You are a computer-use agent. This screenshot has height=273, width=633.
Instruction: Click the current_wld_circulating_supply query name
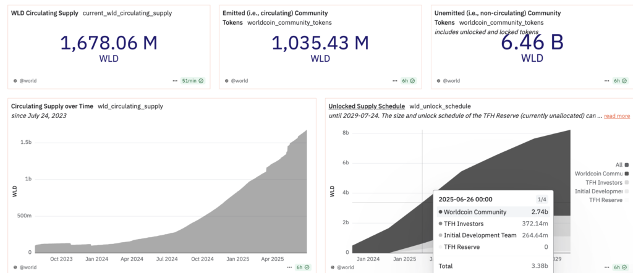127,13
